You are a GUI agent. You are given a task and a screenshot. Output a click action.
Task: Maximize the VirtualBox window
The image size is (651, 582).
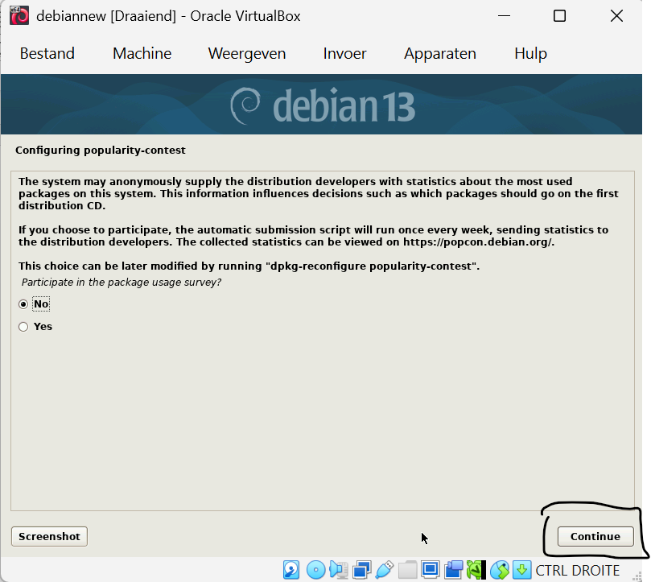559,16
